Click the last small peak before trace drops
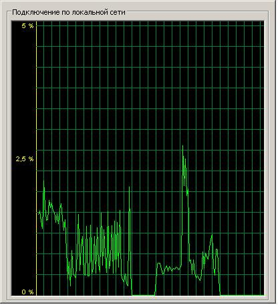The image size is (278, 305). 217,249
